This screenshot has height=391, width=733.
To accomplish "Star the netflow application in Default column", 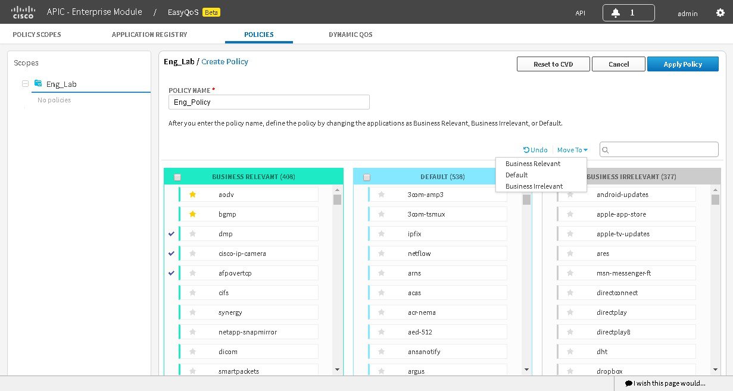I will pos(382,253).
